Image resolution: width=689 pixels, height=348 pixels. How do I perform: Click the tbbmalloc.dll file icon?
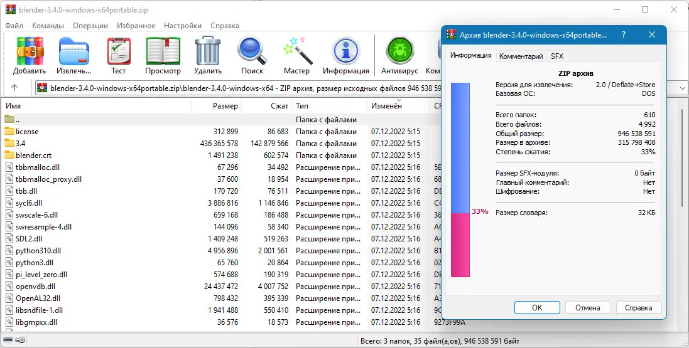9,167
